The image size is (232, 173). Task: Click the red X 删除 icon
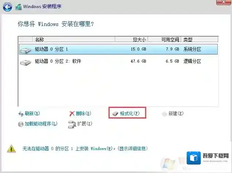pyautogui.click(x=72, y=114)
